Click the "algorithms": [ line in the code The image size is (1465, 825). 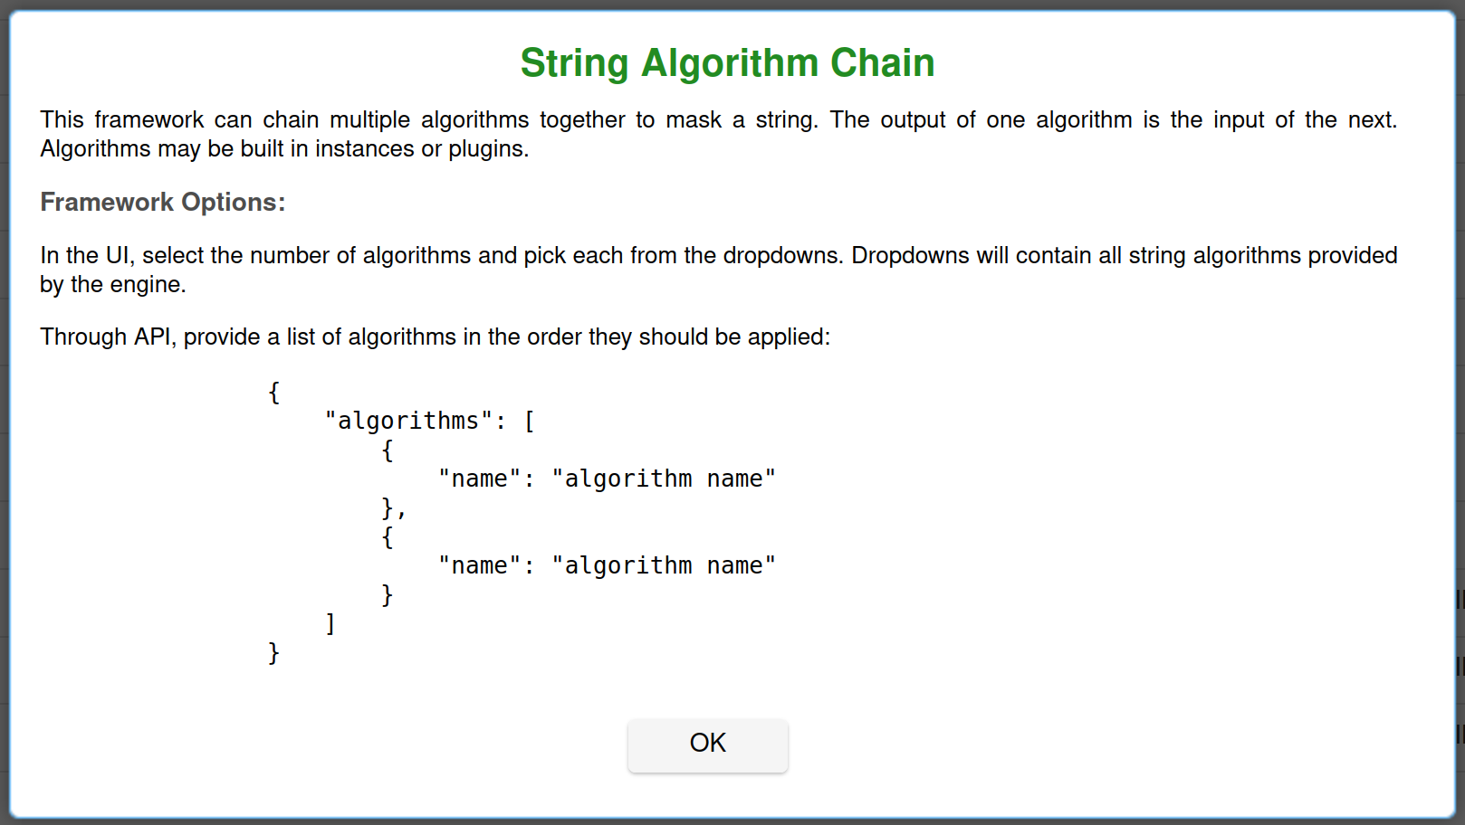pos(430,422)
